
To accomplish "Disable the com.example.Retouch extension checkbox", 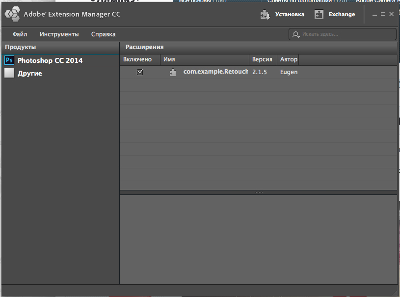I will click(140, 72).
